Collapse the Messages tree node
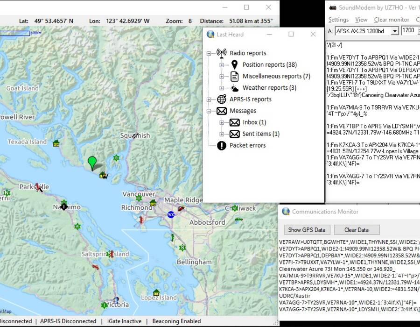This screenshot has width=420, height=327. coord(209,111)
